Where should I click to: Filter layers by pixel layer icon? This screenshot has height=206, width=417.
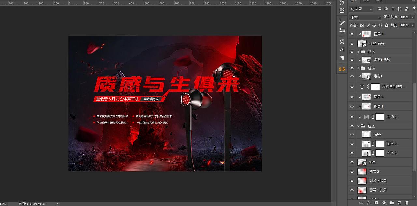click(x=380, y=9)
